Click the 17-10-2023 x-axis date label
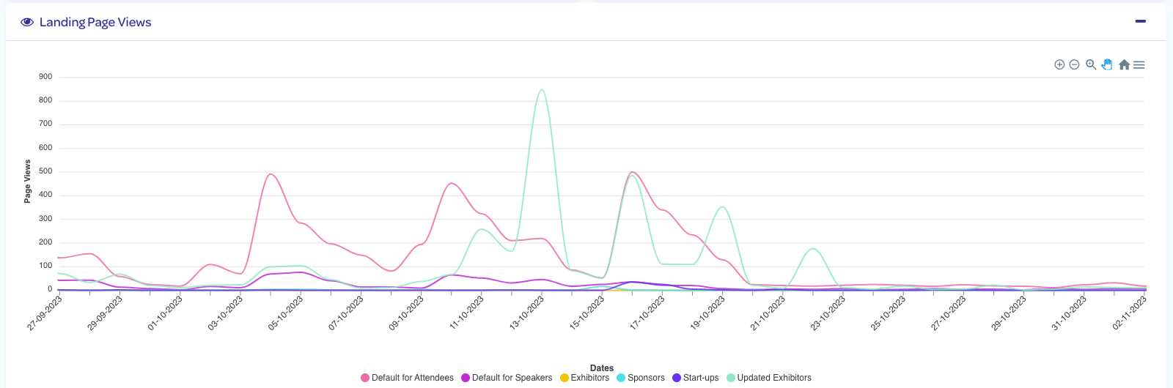 click(x=648, y=313)
